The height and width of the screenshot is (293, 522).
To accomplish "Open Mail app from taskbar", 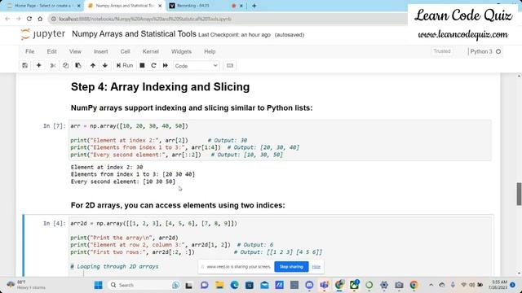I will pyautogui.click(x=264, y=285).
